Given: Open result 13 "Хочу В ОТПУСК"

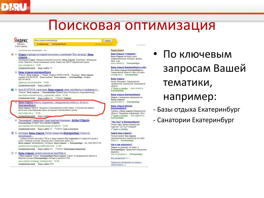Looking at the screenshot, I should pos(59,90).
